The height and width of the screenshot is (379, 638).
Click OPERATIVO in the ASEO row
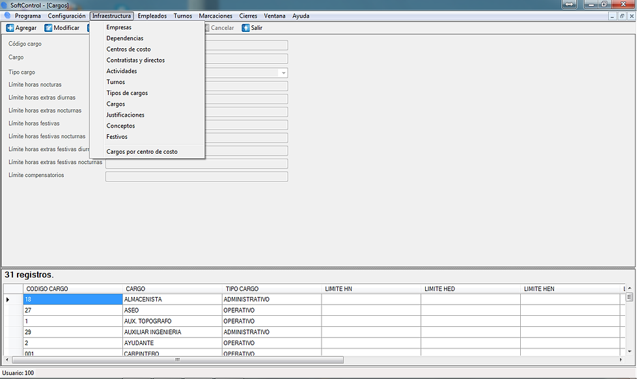coord(272,311)
